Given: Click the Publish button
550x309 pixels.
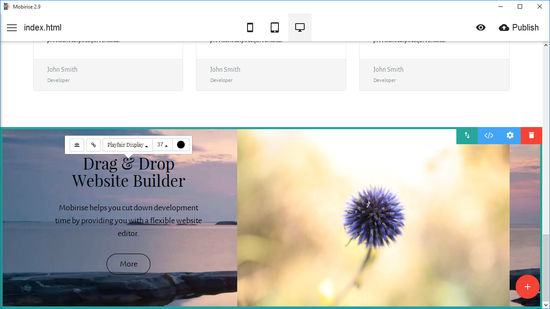Looking at the screenshot, I should [519, 27].
